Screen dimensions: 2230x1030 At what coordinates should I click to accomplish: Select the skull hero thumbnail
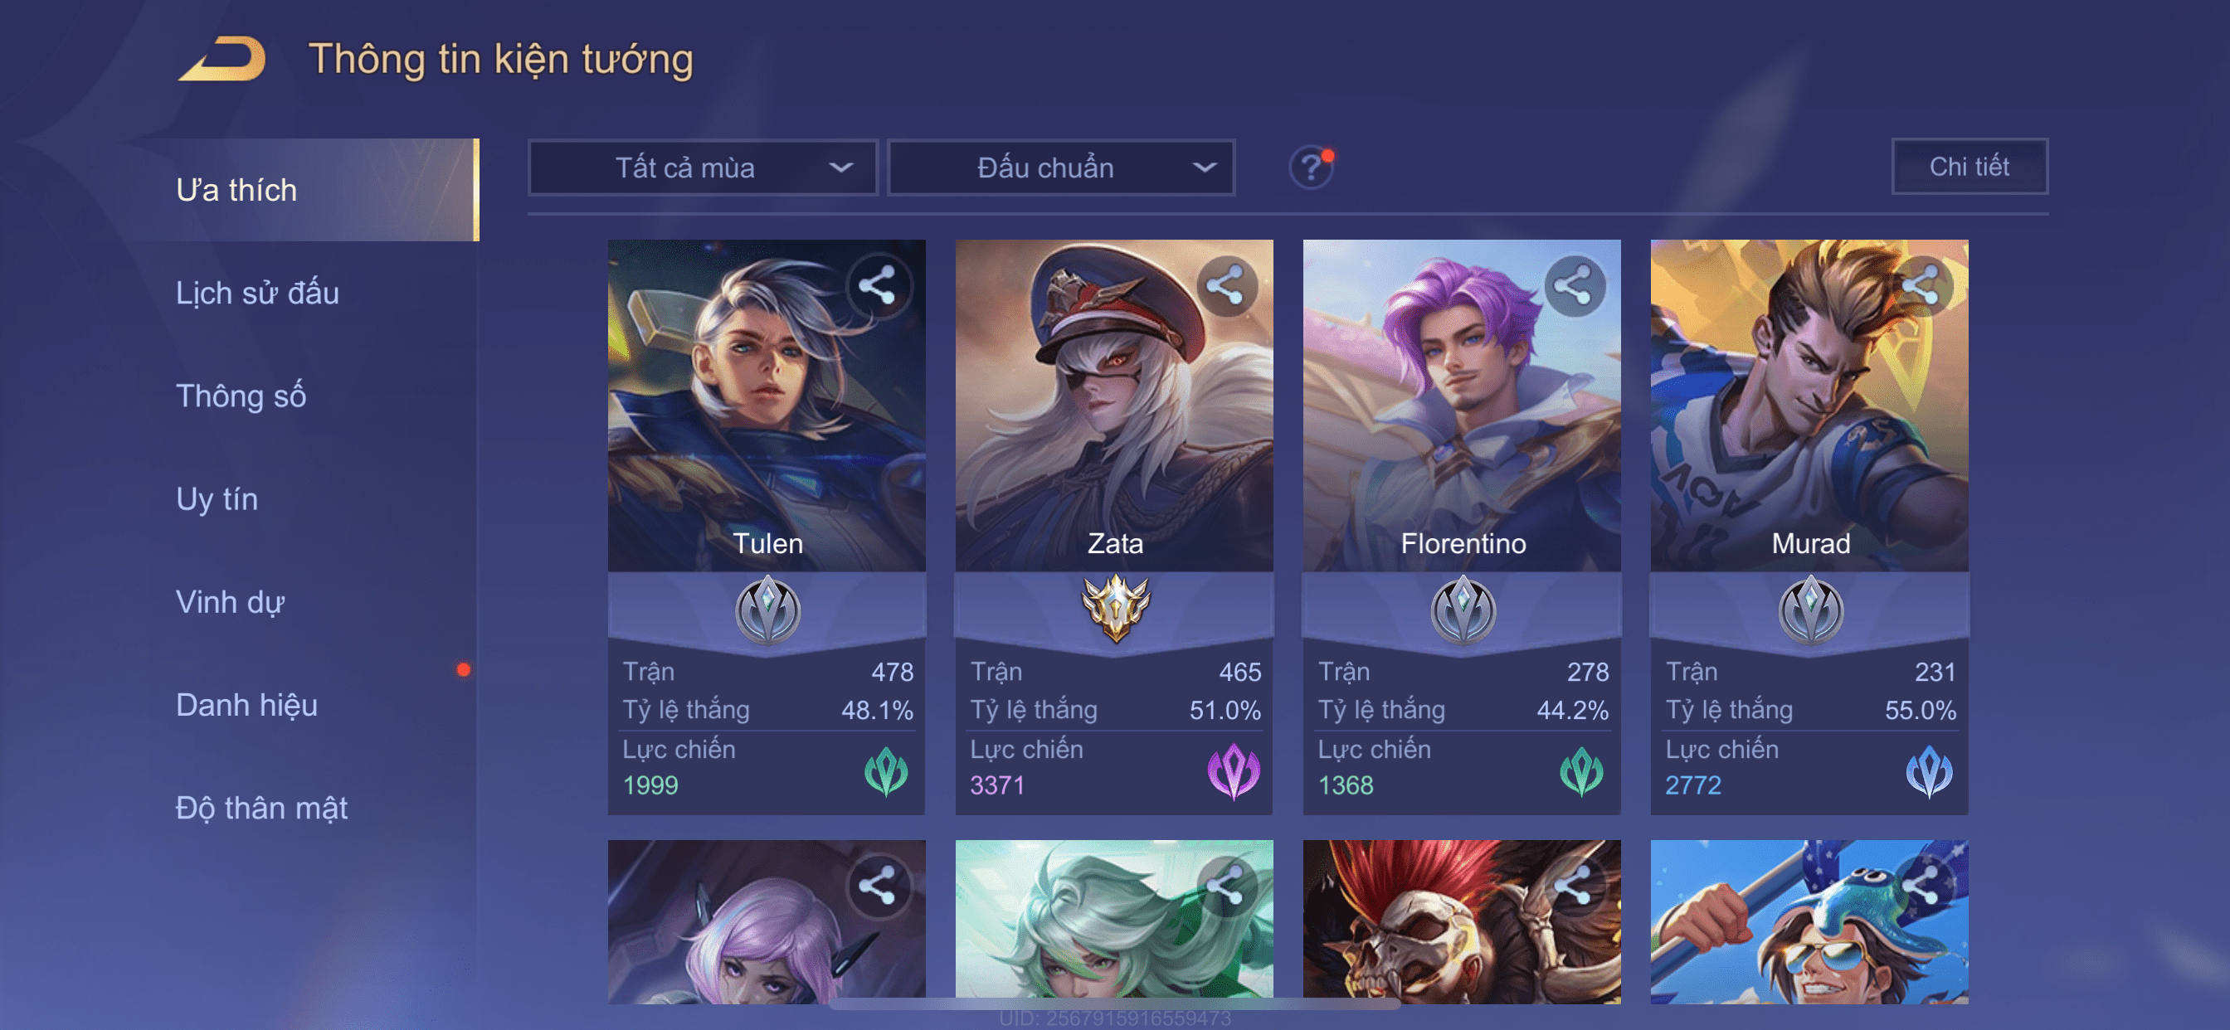pos(1461,921)
